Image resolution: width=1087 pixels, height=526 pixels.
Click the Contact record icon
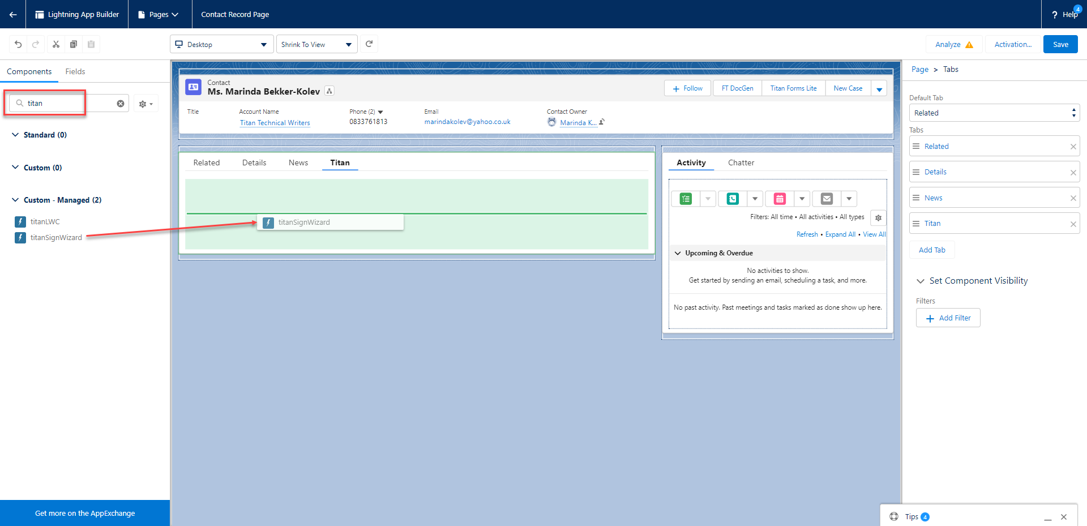pos(194,87)
